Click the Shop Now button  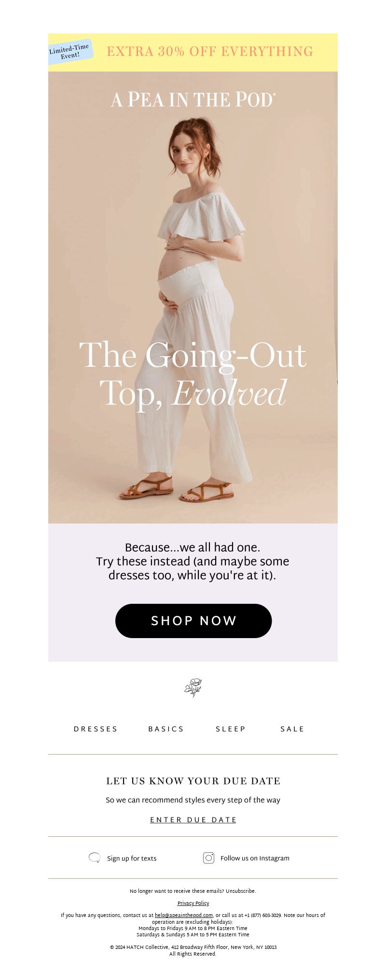193,621
